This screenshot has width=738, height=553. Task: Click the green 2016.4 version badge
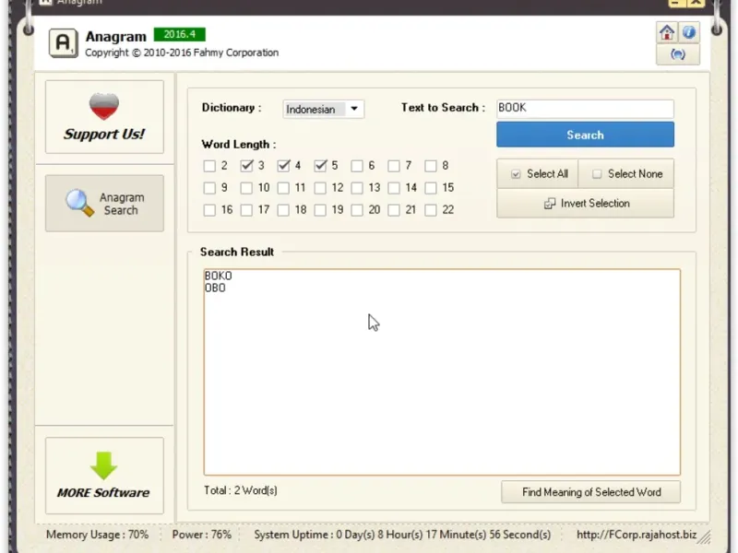coord(179,34)
